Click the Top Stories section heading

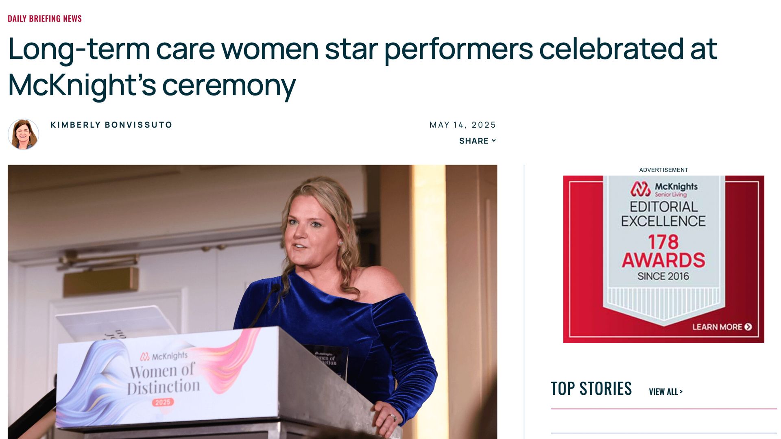[x=591, y=389]
